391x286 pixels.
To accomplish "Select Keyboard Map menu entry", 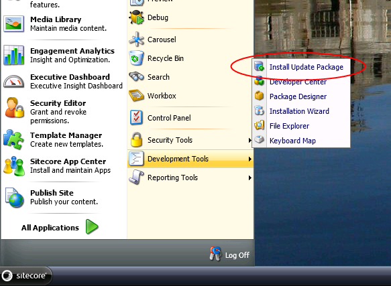I will click(x=301, y=140).
